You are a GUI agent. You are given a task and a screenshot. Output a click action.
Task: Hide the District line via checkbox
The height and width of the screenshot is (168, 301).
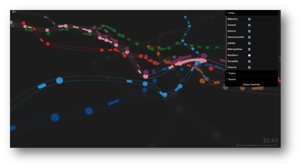(x=249, y=31)
